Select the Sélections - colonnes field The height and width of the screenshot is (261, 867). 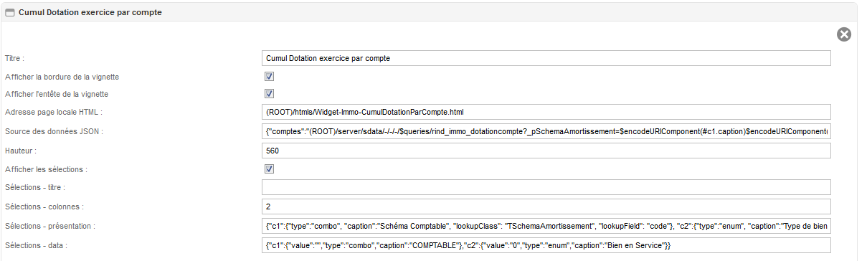[546, 207]
